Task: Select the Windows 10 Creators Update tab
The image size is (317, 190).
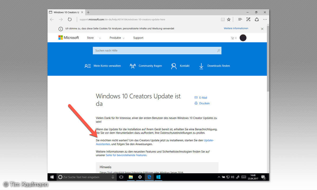Action: (x=66, y=12)
